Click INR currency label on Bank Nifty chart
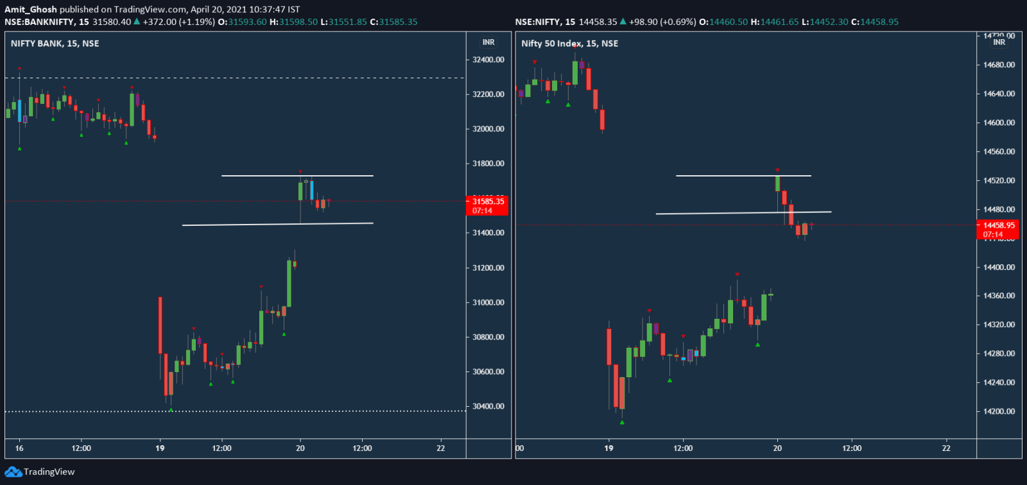This screenshot has height=485, width=1027. coord(488,42)
